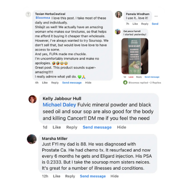Open Texian HerbaCeutical's profile avatar
Viewport: 188px width, 188px height.
tap(28, 14)
